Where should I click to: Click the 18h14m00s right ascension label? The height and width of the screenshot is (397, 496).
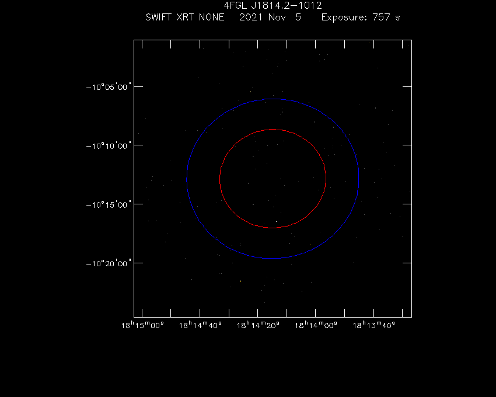click(316, 325)
